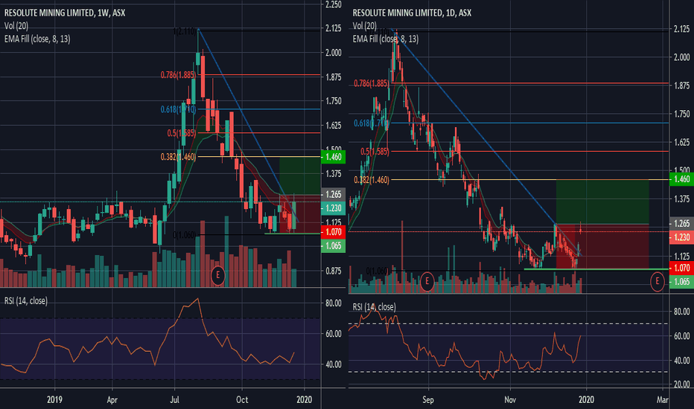Select the daily chart title RESOLUTE MINING LIMITED, 1D, ASX
Image resolution: width=694 pixels, height=409 pixels.
coord(412,13)
